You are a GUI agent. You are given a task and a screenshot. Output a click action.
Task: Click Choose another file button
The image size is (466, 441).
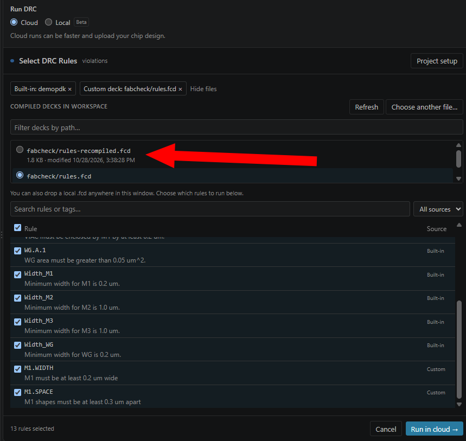coord(424,107)
